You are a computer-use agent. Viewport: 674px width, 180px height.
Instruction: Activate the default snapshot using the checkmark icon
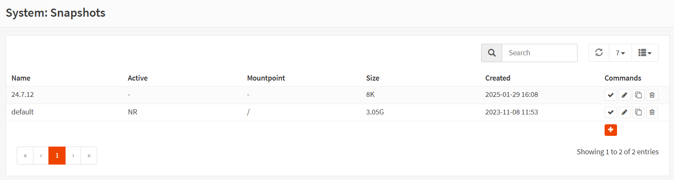coord(611,112)
